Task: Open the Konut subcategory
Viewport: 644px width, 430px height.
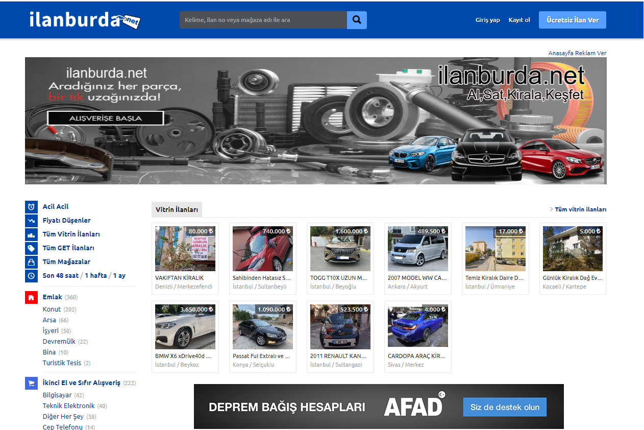Action: pos(52,309)
